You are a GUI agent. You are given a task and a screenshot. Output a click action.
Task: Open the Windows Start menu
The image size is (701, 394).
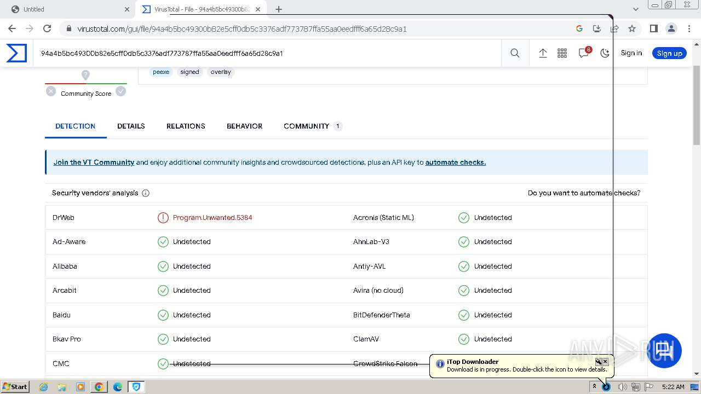point(15,387)
